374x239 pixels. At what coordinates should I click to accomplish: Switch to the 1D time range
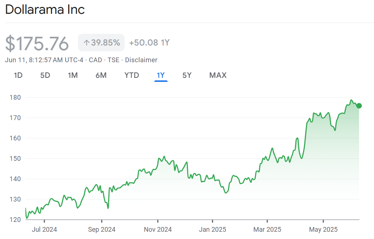click(18, 75)
